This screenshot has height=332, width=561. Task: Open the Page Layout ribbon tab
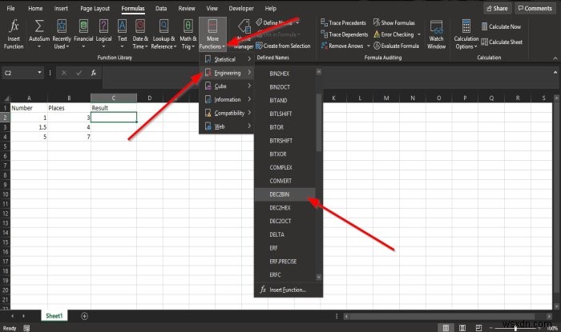(x=95, y=8)
